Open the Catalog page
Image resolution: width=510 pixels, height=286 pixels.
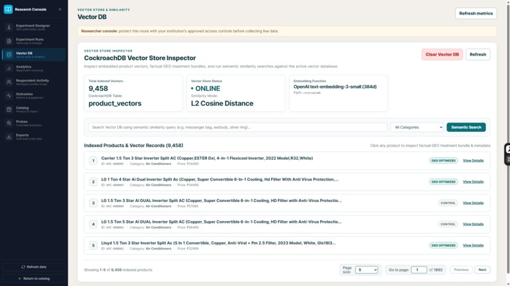tap(34, 109)
